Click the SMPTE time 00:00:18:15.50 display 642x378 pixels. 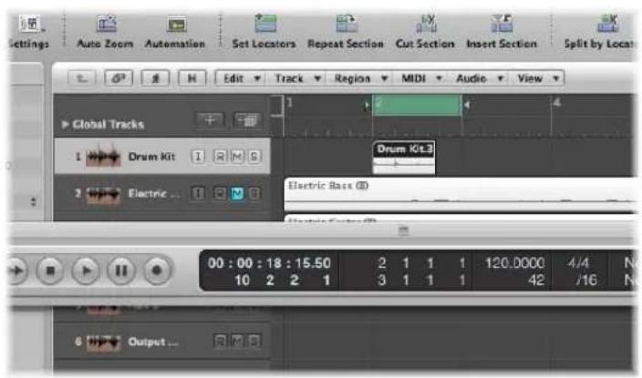click(269, 263)
